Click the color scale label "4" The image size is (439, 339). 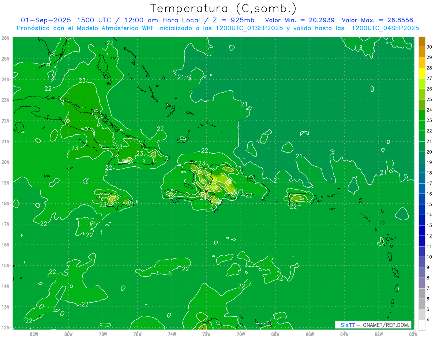pyautogui.click(x=428, y=320)
